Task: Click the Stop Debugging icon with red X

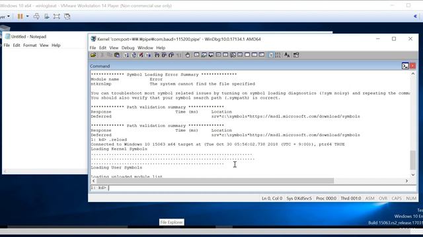Action: (x=141, y=55)
